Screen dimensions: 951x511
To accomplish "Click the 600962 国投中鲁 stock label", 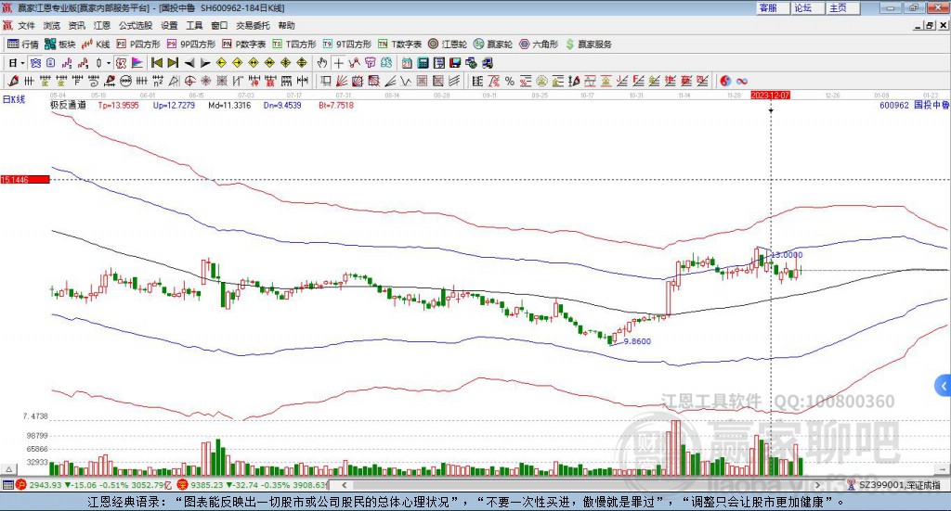I will click(914, 105).
